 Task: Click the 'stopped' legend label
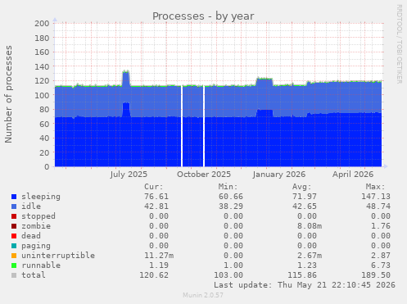click(x=38, y=216)
